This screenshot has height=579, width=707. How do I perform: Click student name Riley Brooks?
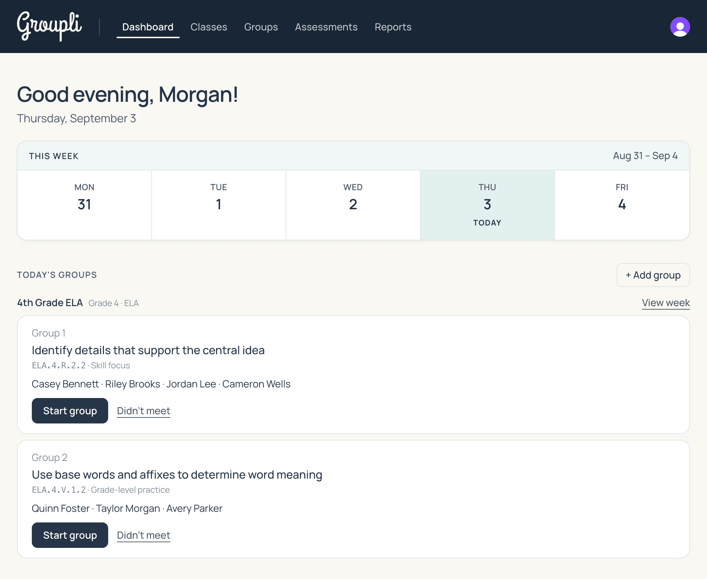[x=133, y=384]
